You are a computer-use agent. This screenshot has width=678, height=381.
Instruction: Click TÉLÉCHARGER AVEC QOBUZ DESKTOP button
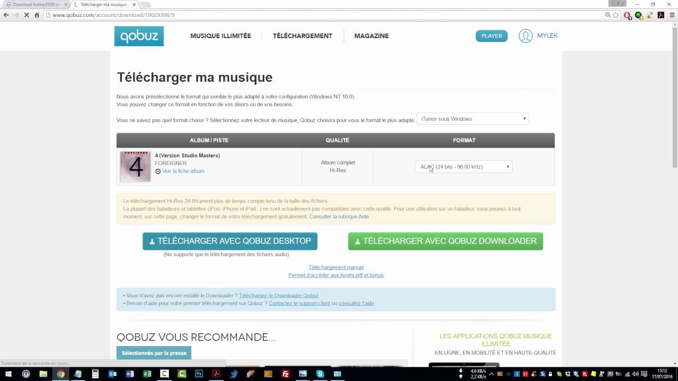[230, 241]
